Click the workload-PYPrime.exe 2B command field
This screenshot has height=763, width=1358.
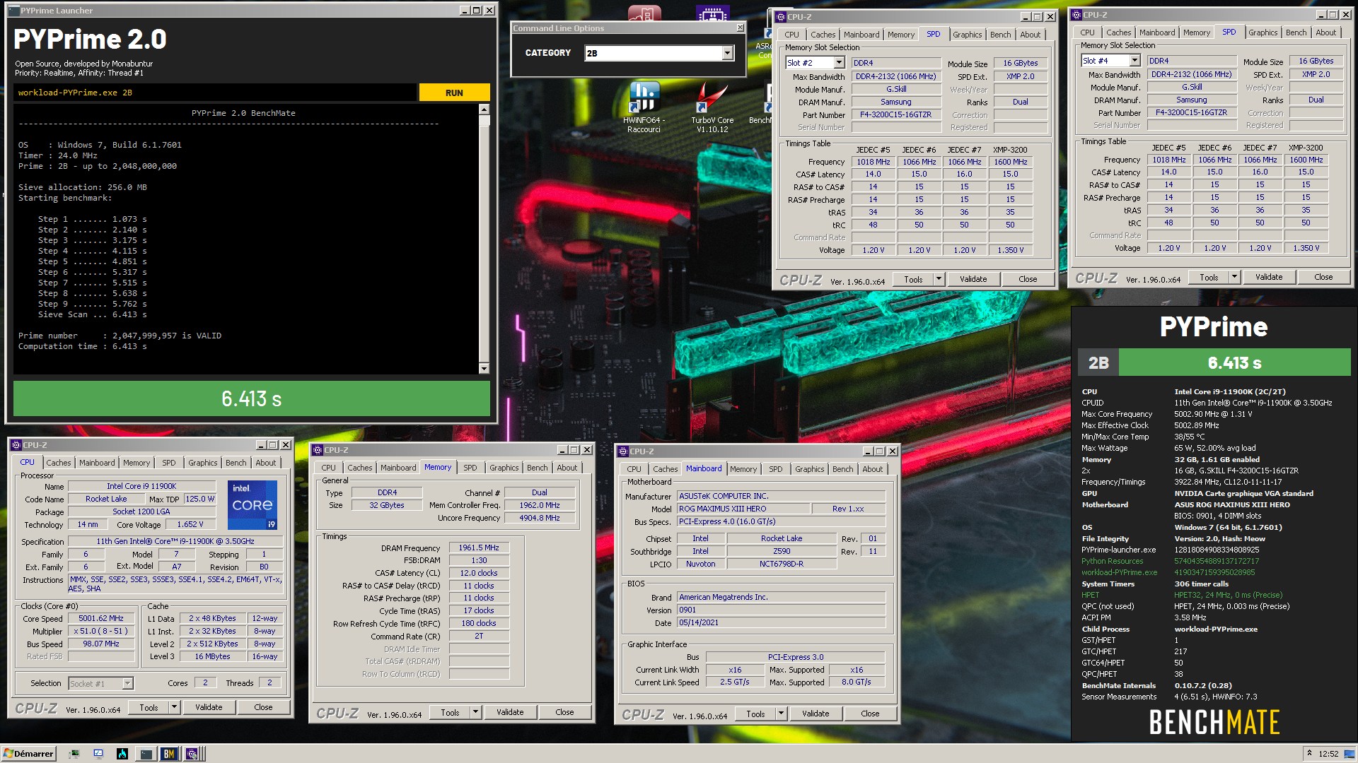click(215, 93)
